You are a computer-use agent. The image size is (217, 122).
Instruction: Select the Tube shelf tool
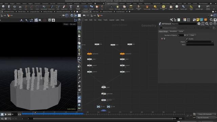9,7
